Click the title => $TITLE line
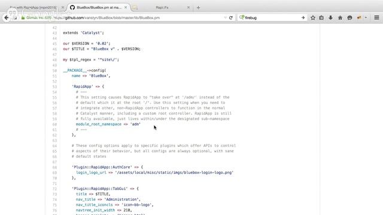 tap(93, 193)
